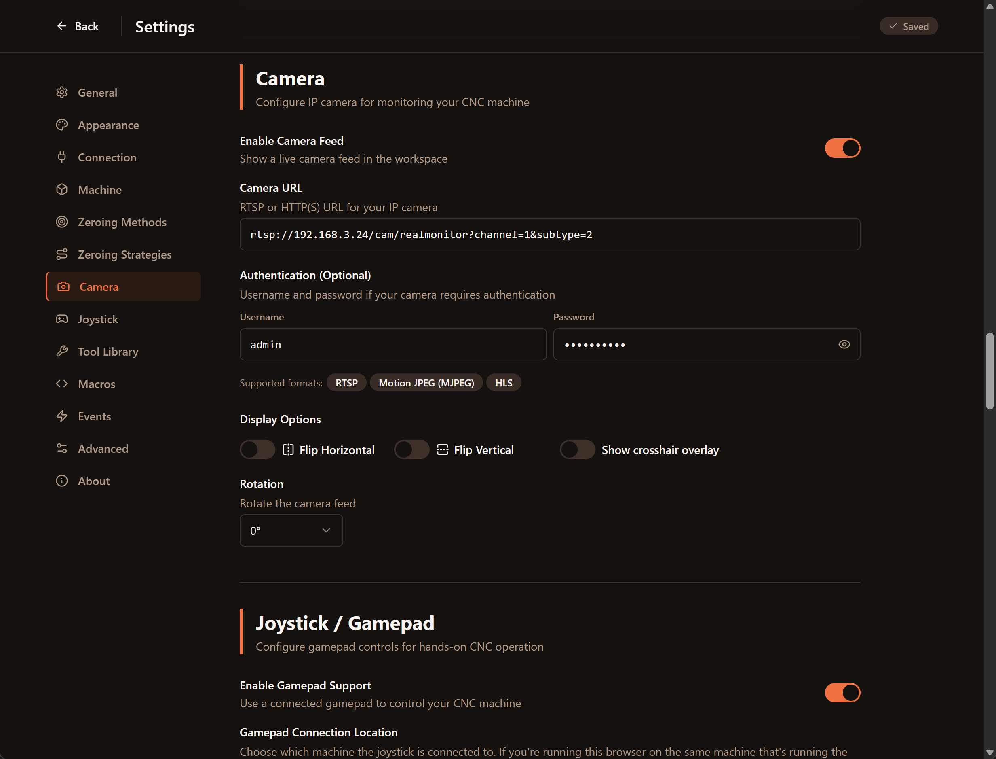Click the Saved status indicator

click(x=908, y=26)
